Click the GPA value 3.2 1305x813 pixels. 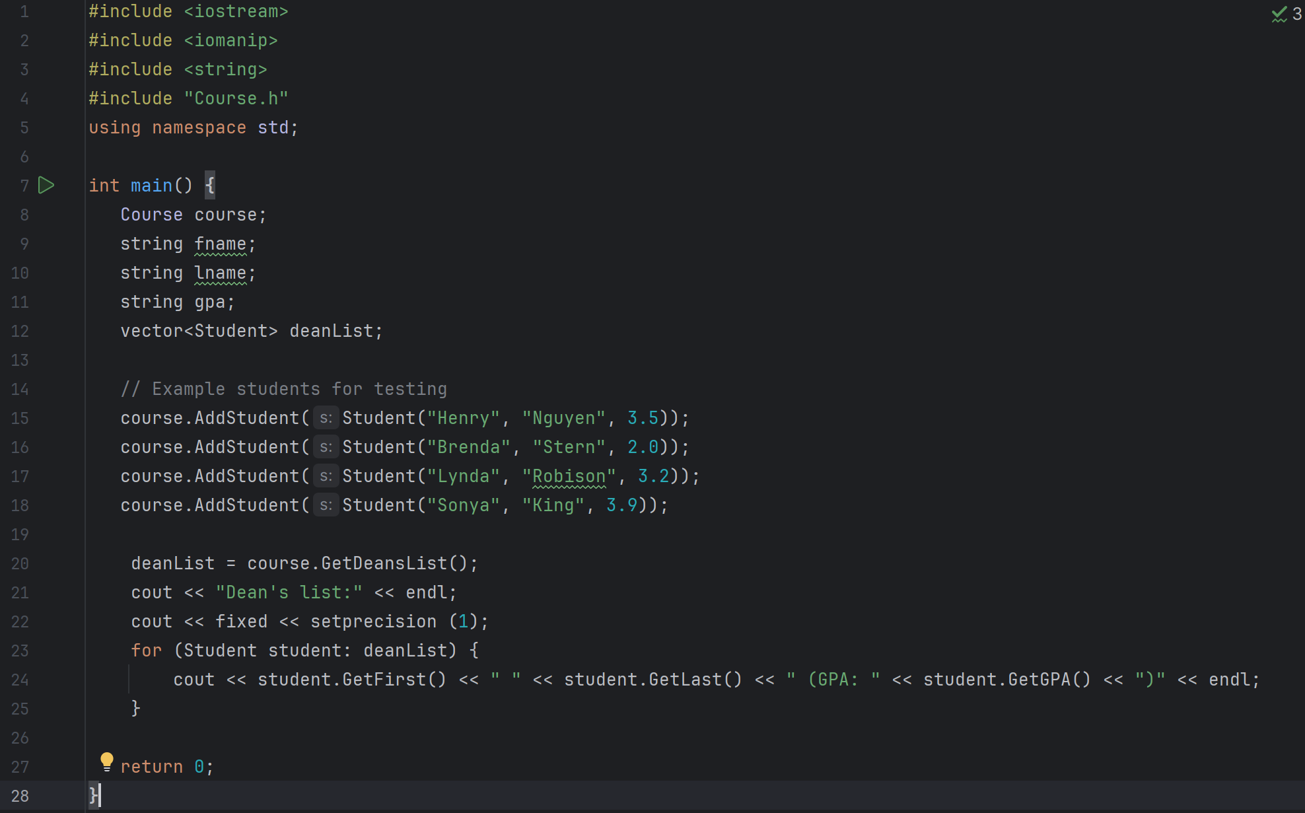[654, 476]
